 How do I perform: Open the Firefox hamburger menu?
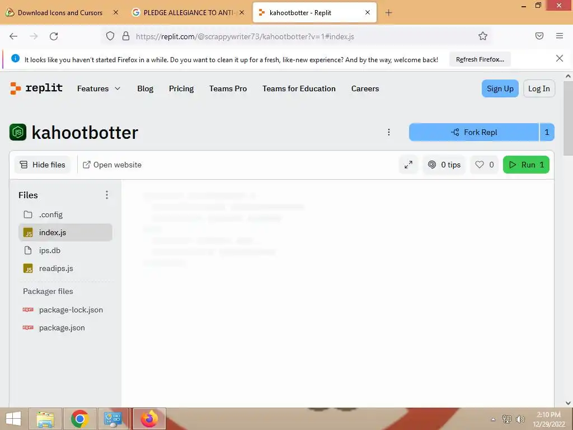(x=560, y=36)
